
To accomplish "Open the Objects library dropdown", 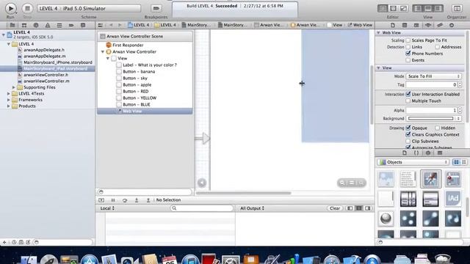I will coord(413,162).
